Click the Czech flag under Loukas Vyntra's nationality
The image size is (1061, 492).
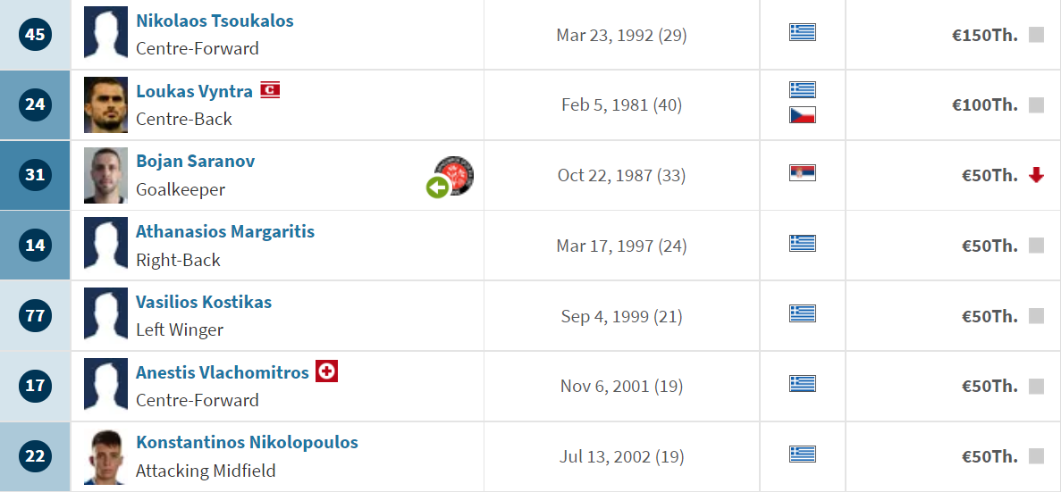coord(803,115)
